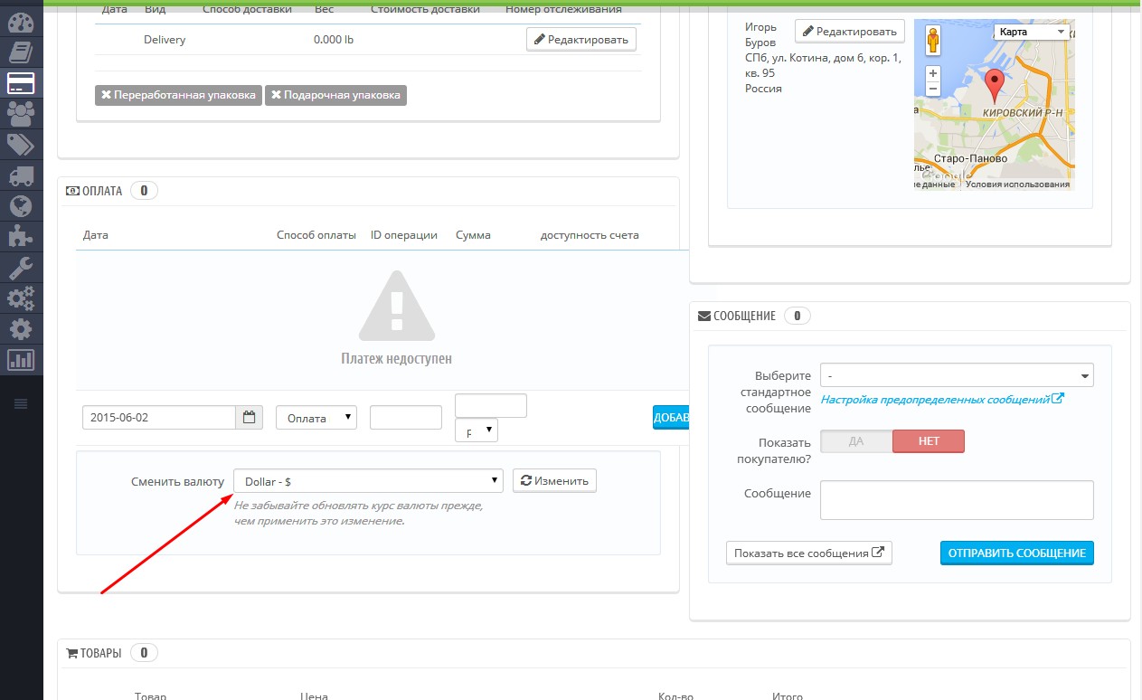Viewport: 1142px width, 700px height.
Task: Click the 'ТОВАРЫ' panel heading
Action: click(100, 653)
